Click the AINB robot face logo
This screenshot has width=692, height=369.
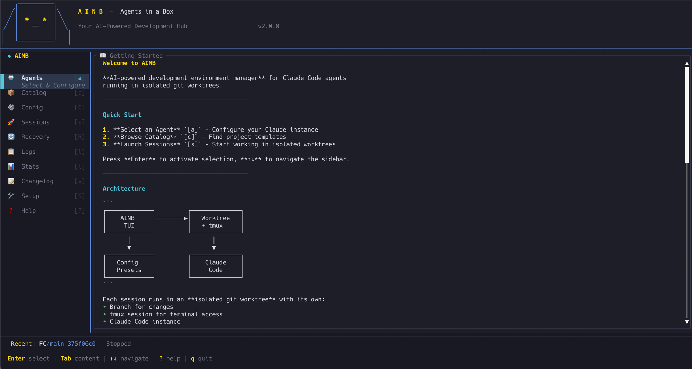36,22
